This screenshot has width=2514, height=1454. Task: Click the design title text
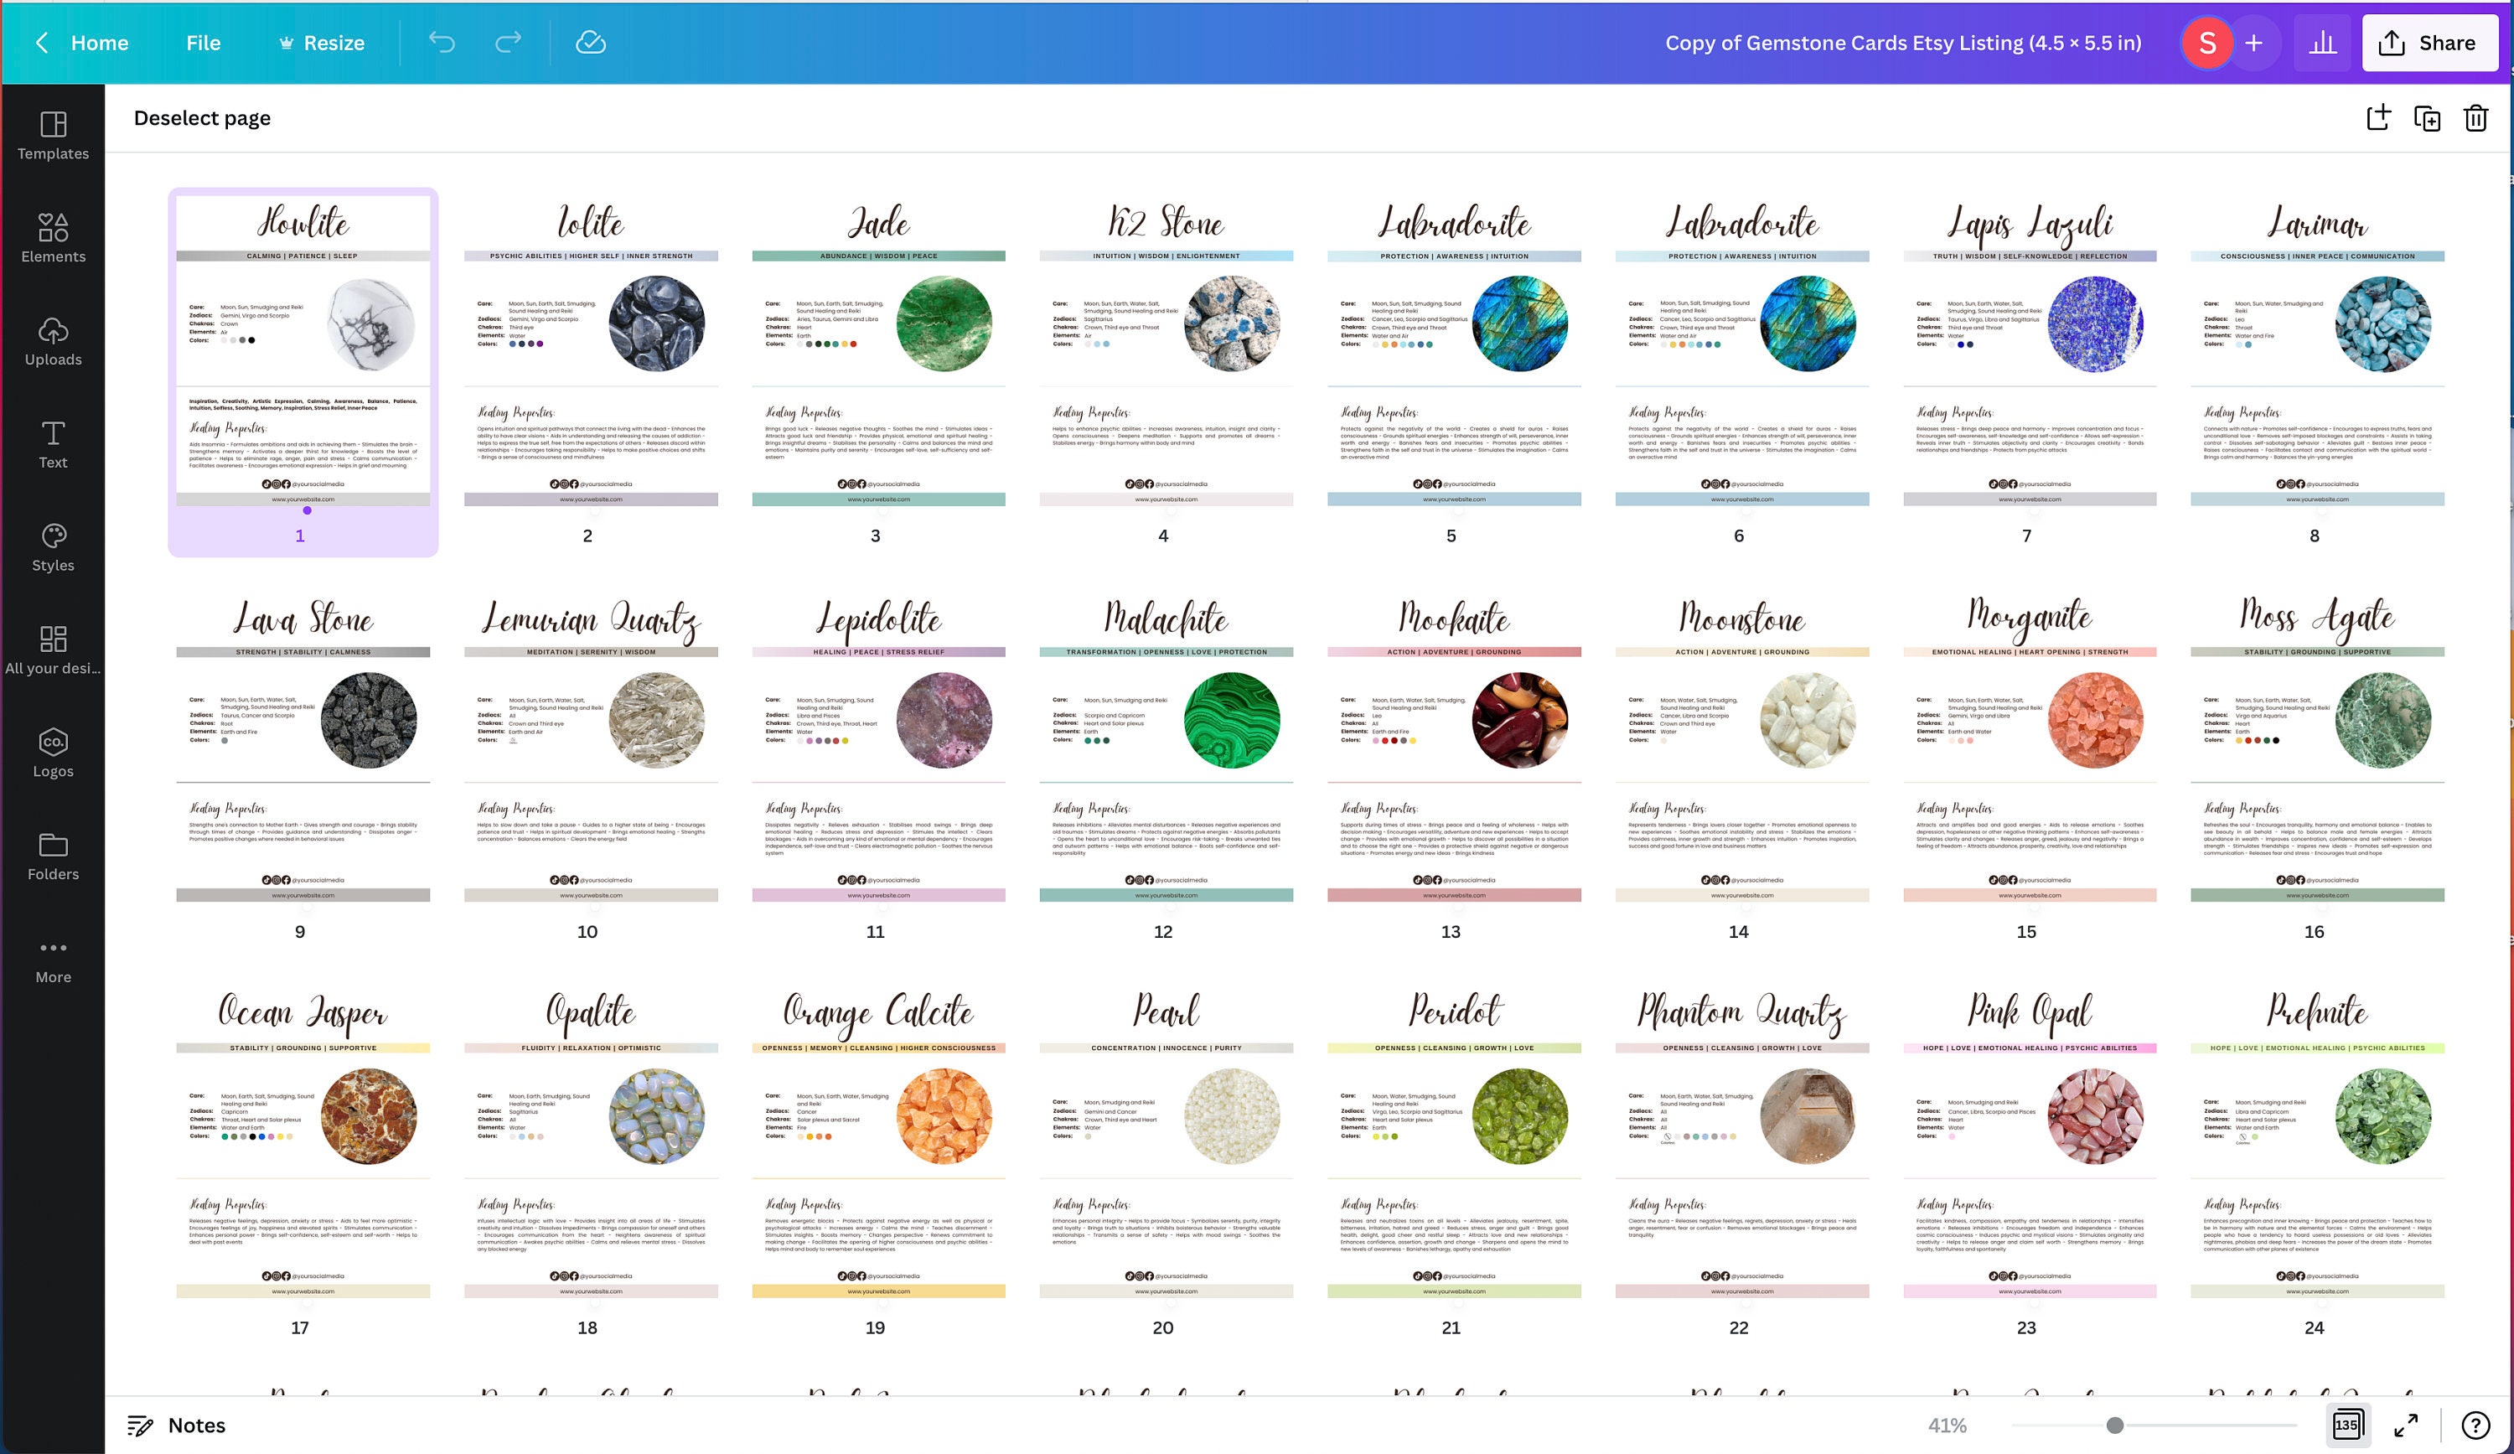point(1902,43)
